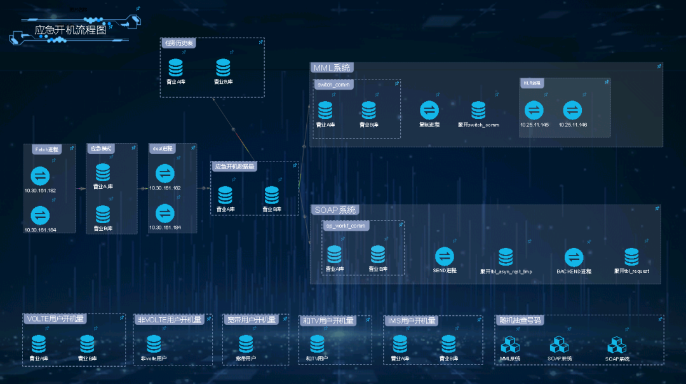Click pin icon of sp_workt_comm group

pos(401,224)
